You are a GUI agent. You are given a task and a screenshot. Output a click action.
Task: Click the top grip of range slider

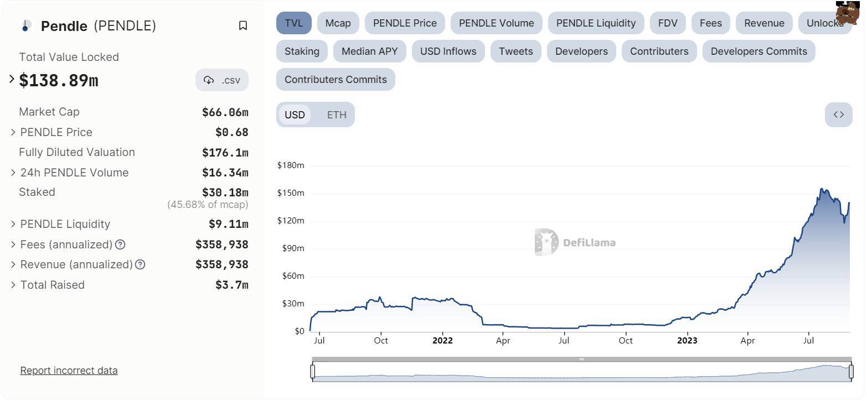[582, 359]
